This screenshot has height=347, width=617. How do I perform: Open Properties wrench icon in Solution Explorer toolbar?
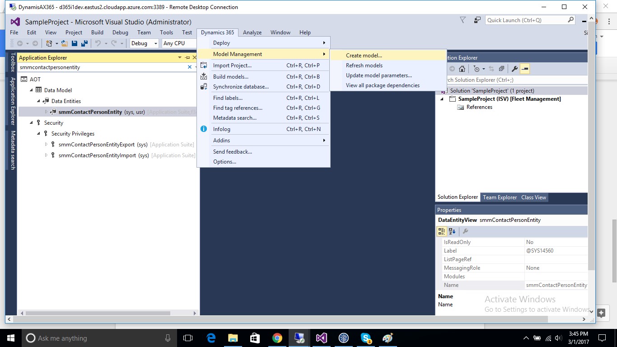[514, 69]
